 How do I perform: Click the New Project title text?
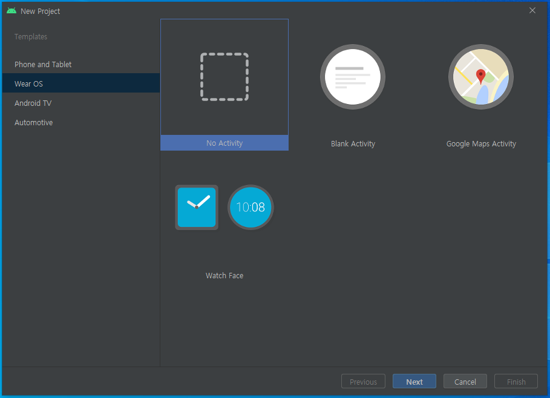[x=41, y=11]
